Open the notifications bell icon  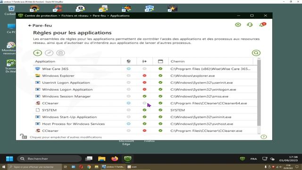(x=262, y=25)
